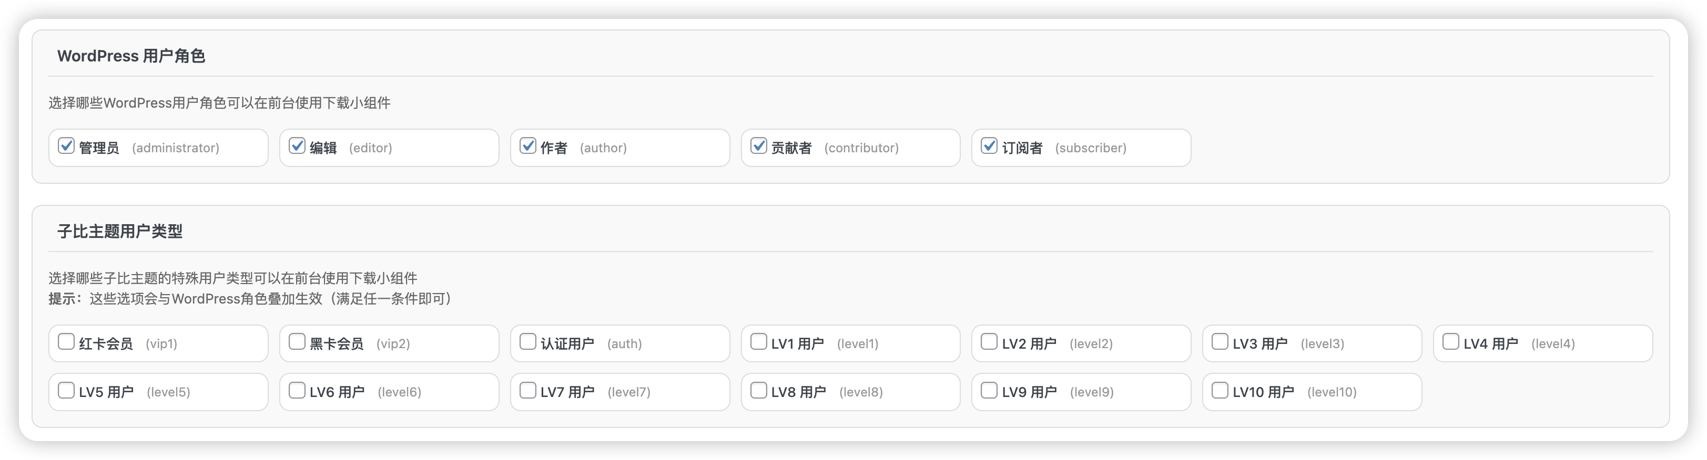
Task: Uncheck the 作者 (author) role
Action: 526,145
